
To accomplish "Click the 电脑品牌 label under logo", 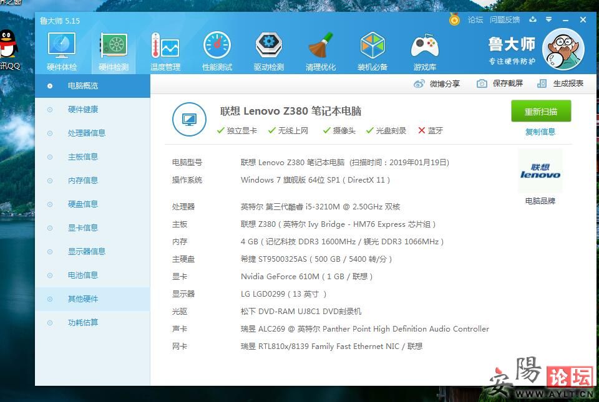I will (540, 201).
